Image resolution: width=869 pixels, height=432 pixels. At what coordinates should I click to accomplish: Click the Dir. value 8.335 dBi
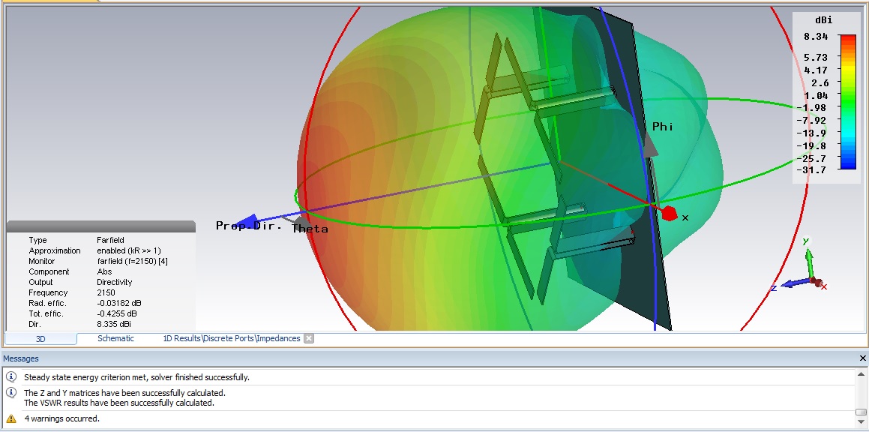(x=114, y=325)
